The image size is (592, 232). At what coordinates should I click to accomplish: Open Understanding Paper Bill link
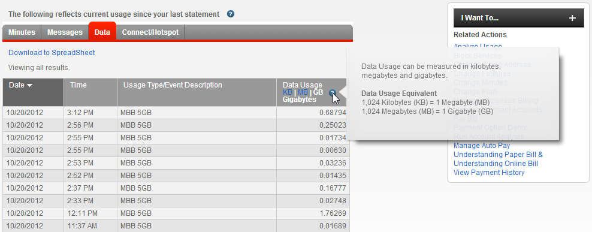pos(498,155)
